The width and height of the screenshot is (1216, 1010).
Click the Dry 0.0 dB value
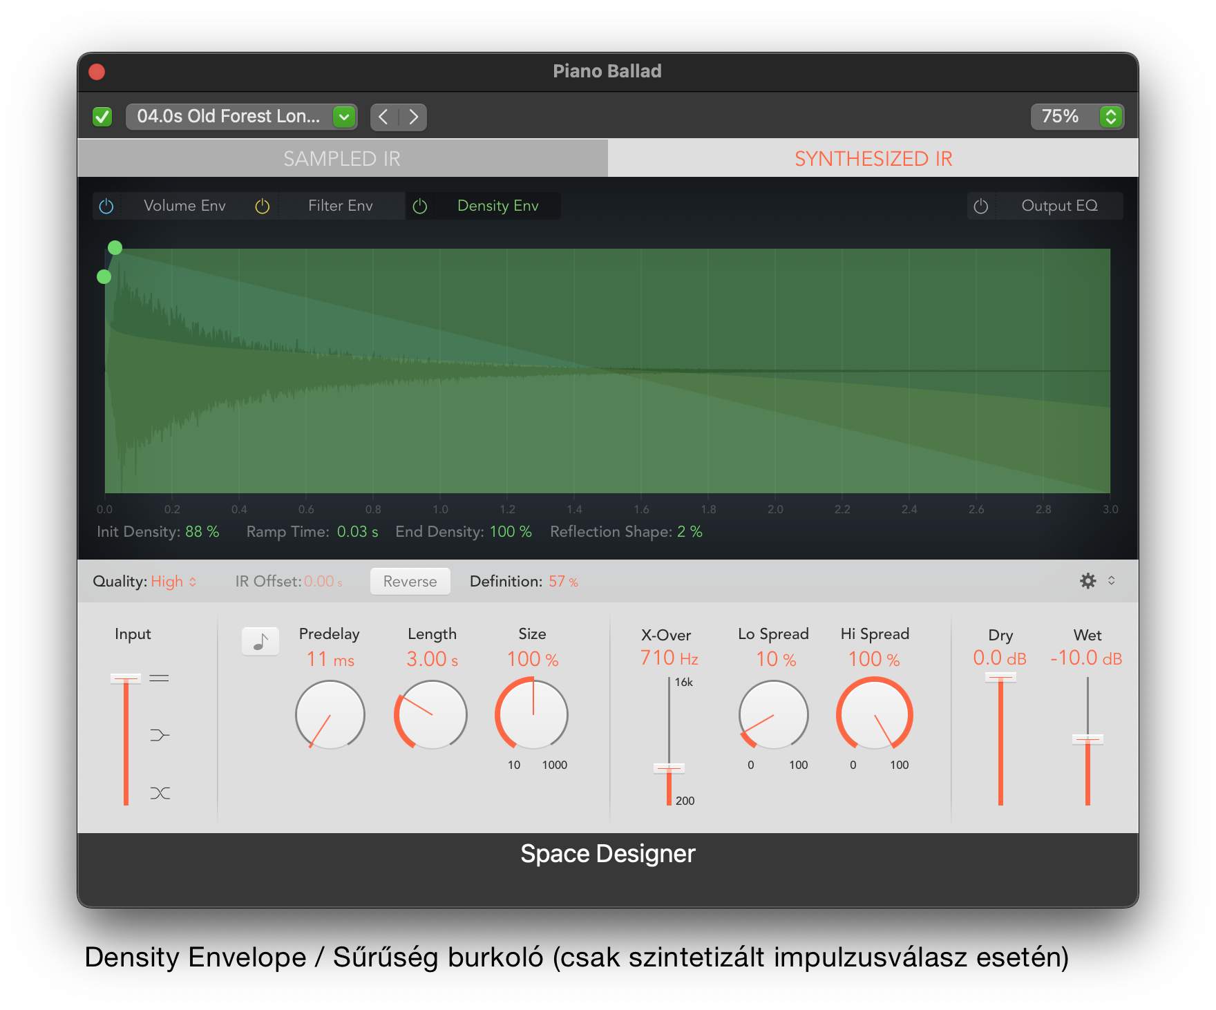click(1000, 658)
